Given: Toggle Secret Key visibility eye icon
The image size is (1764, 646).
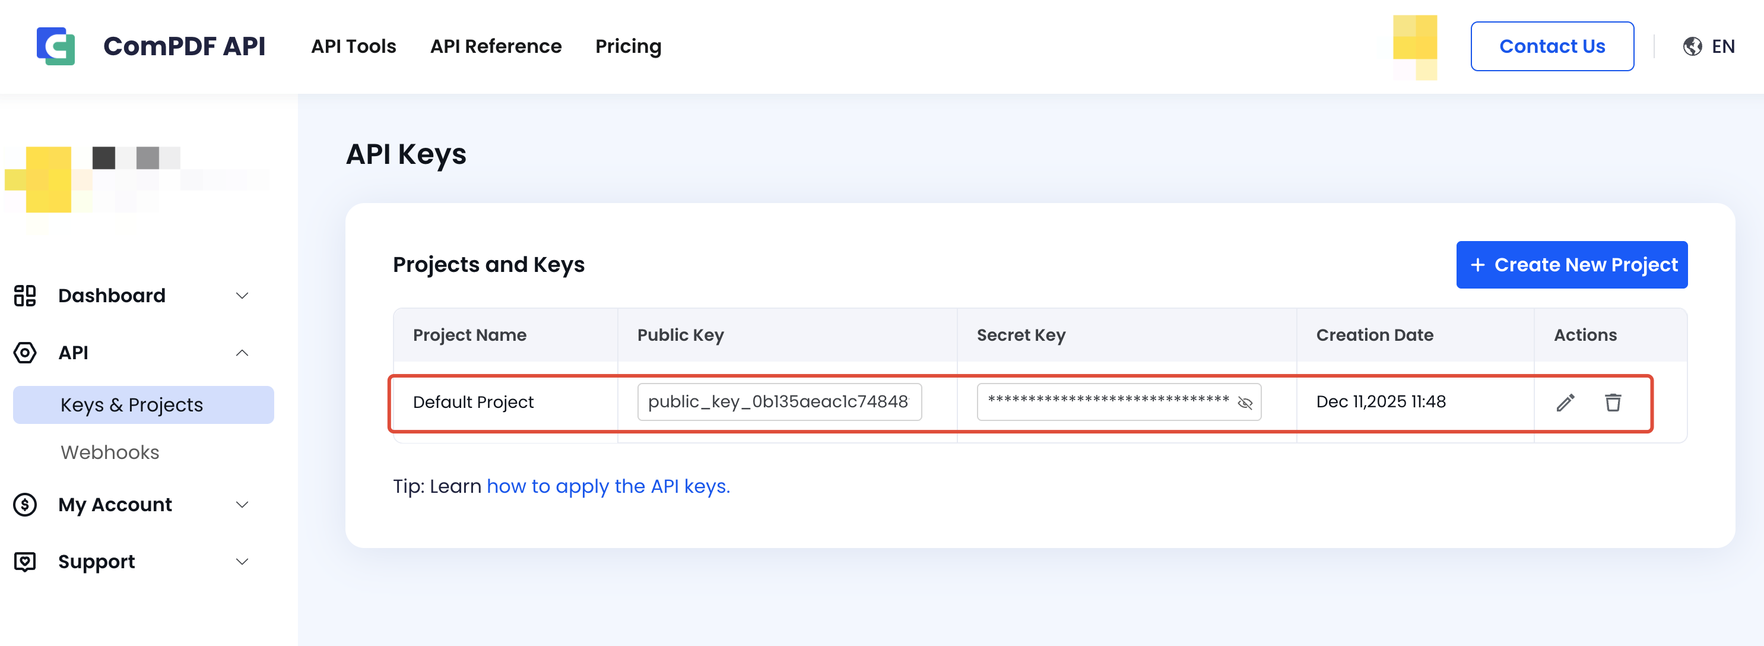Looking at the screenshot, I should 1246,404.
